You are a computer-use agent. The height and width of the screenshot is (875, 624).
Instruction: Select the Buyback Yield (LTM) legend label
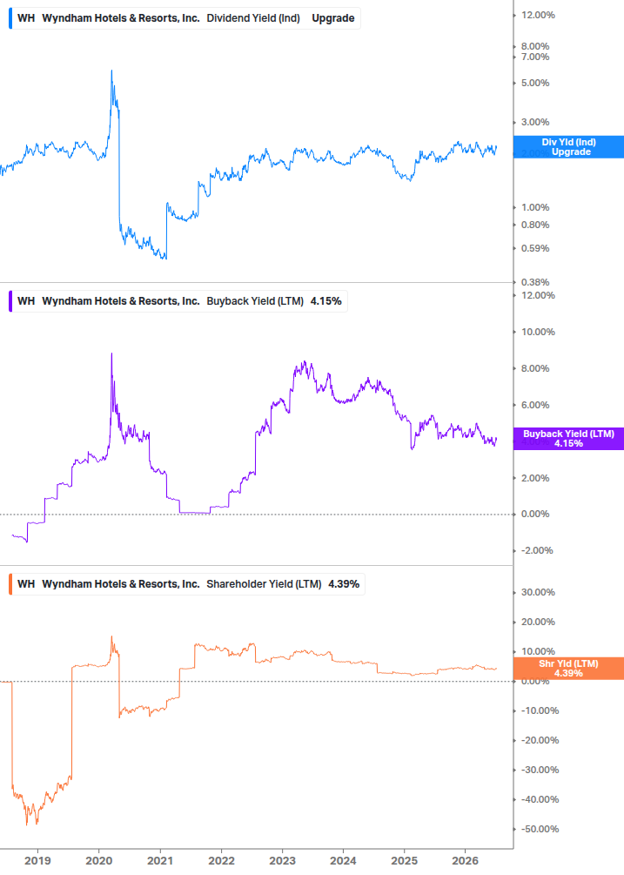[255, 301]
